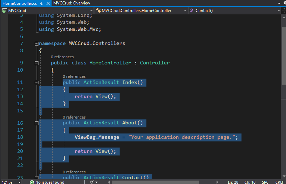
Task: Click 0 references above About() method
Action: [x=74, y=117]
